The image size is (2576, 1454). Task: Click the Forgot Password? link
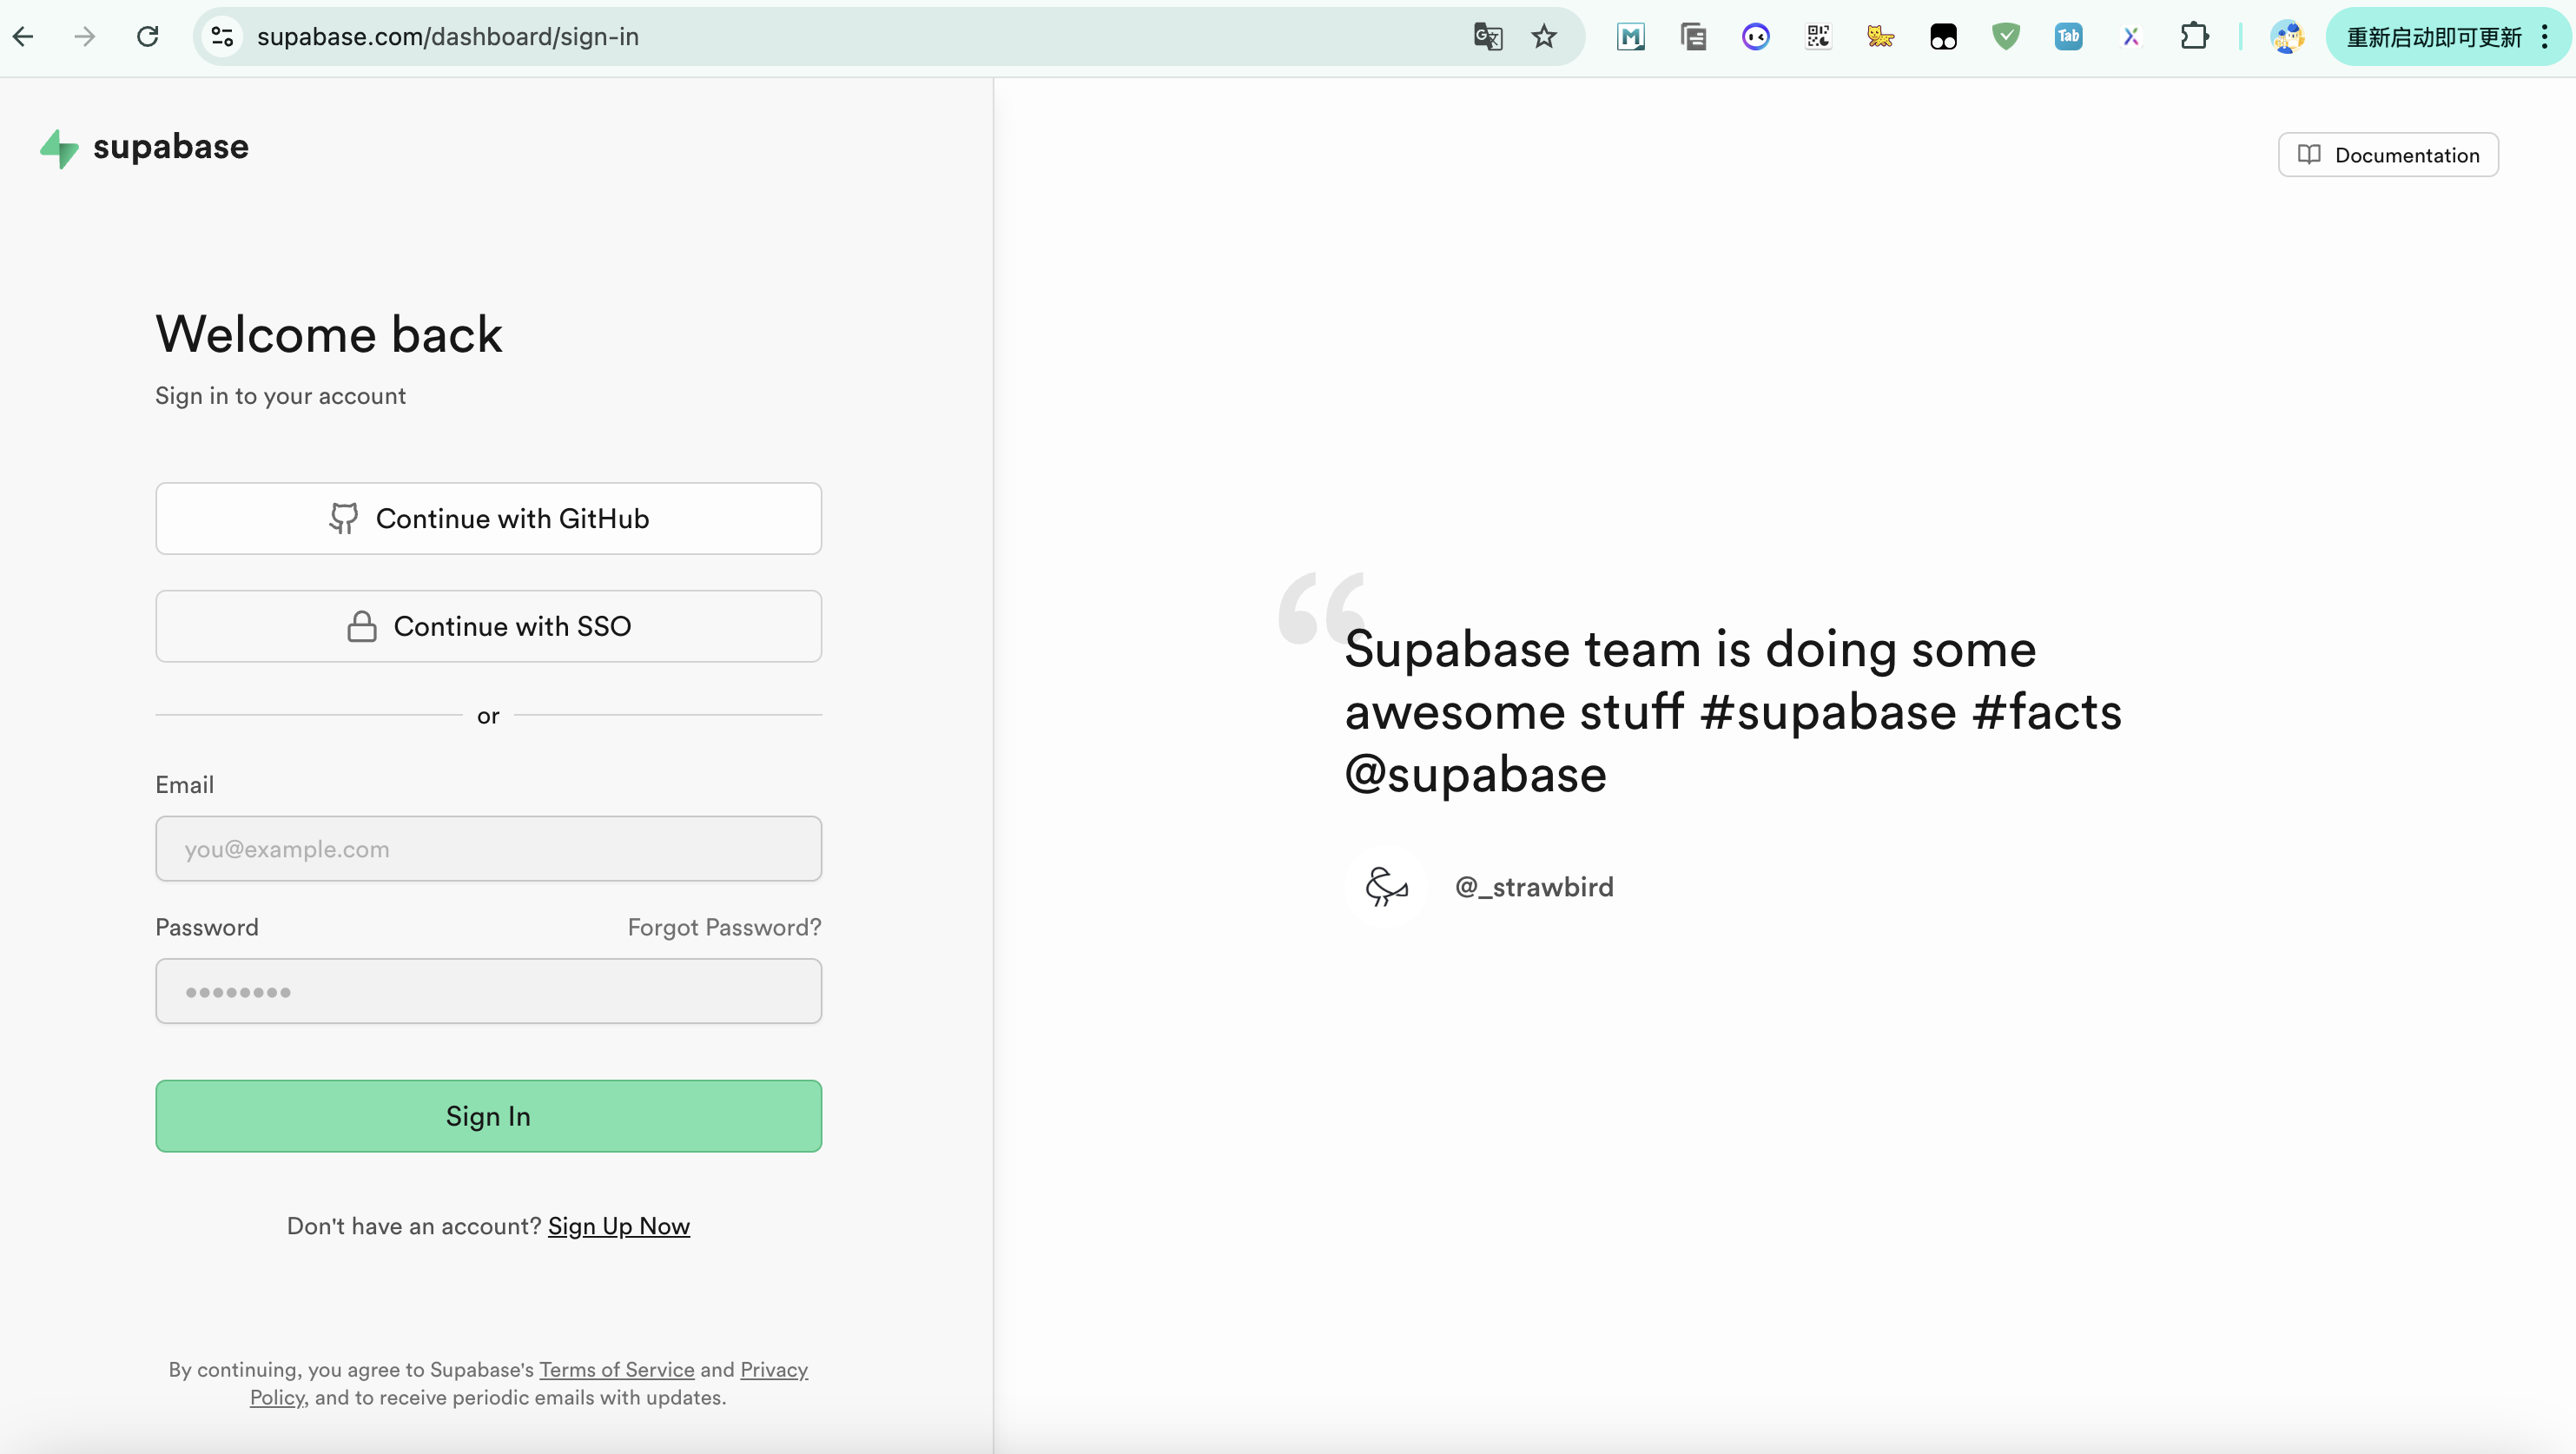pos(724,927)
